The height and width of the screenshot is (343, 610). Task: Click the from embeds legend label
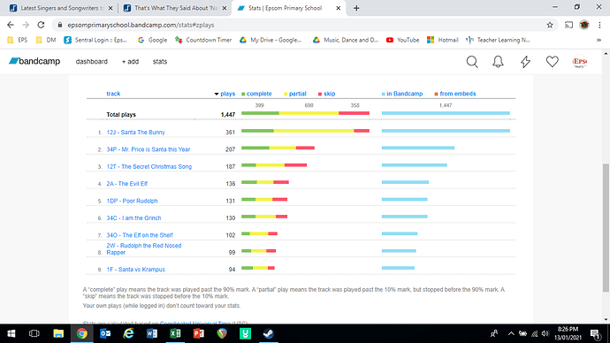(458, 94)
